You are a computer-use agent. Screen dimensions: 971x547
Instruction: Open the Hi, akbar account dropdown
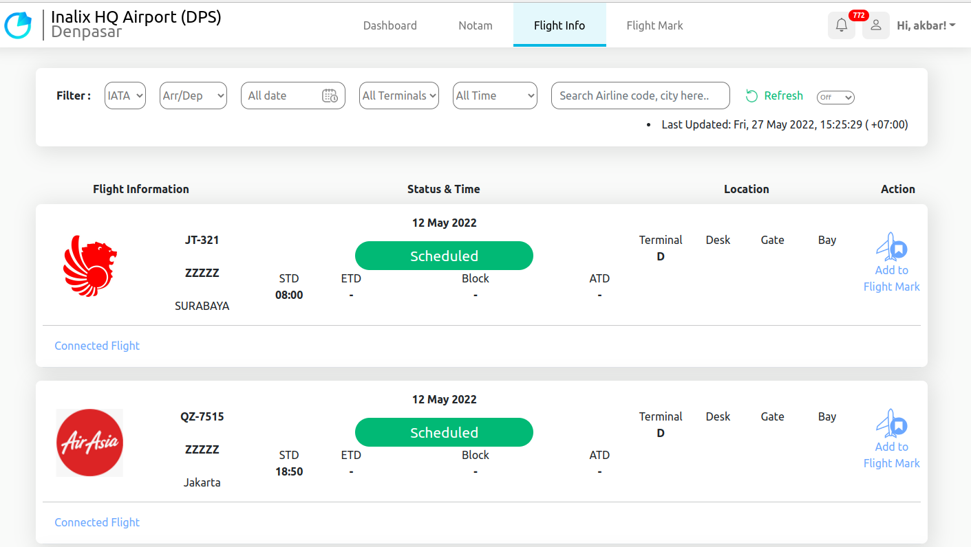click(x=926, y=25)
